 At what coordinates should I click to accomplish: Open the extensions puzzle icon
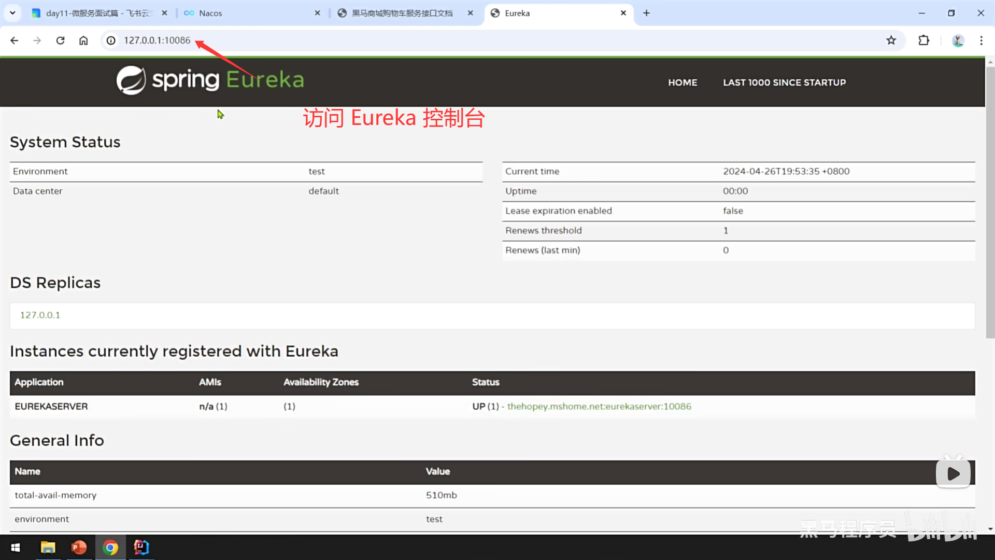pyautogui.click(x=923, y=40)
